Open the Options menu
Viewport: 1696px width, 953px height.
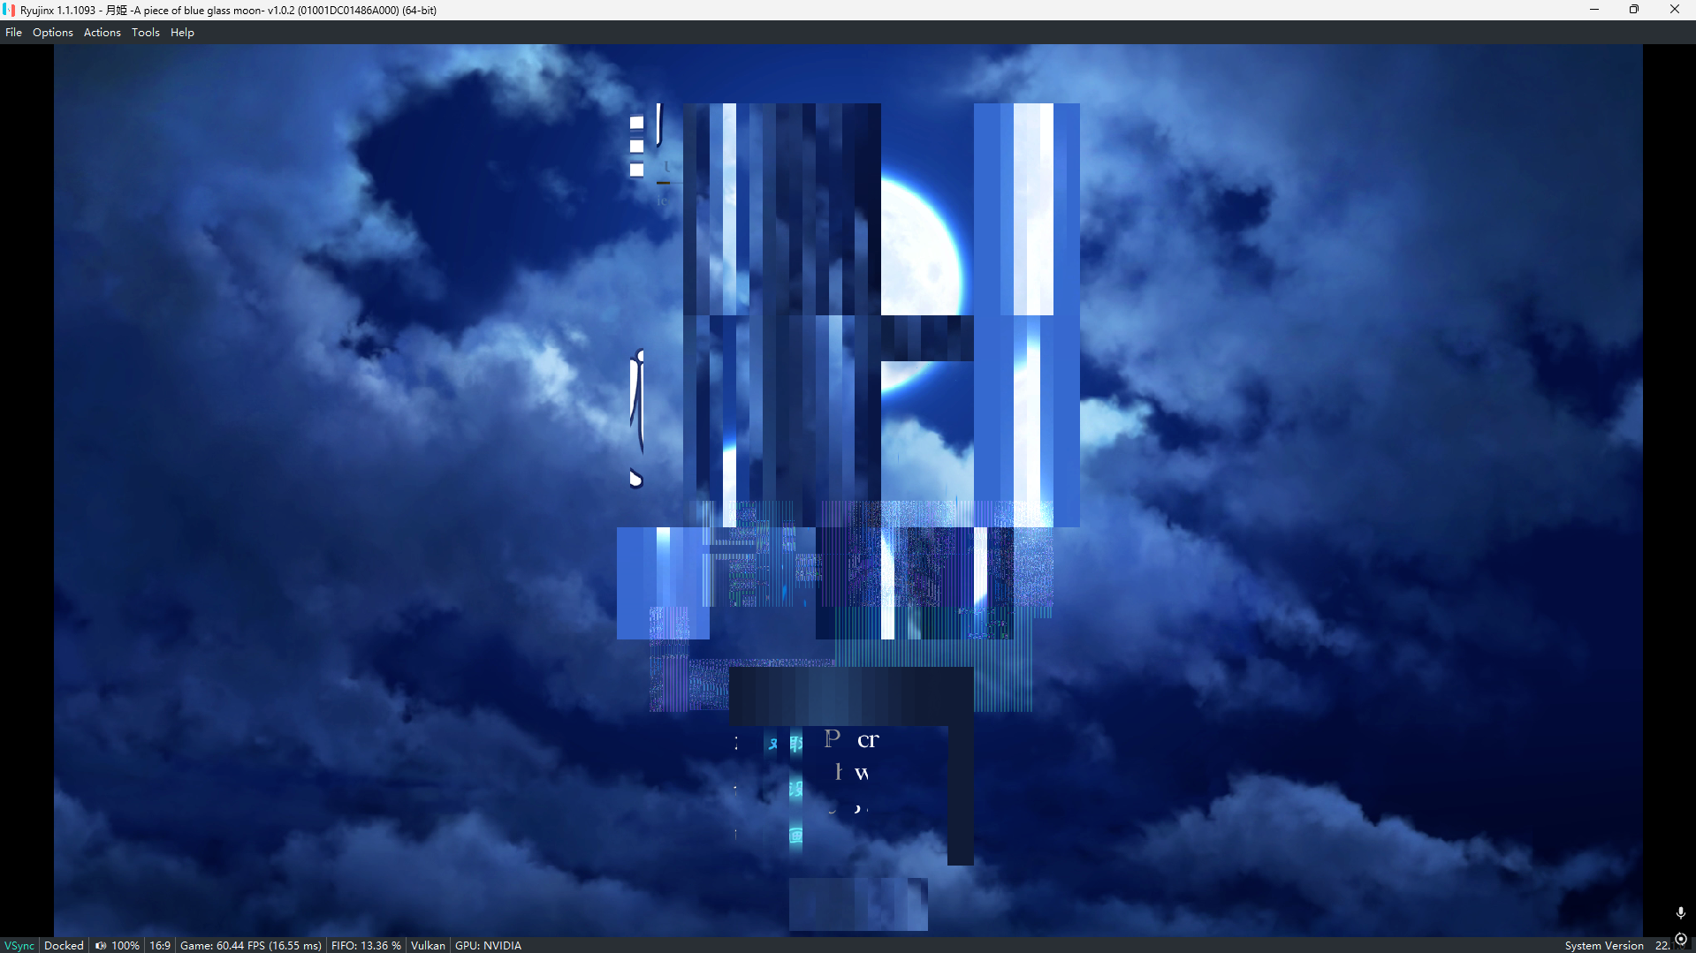pyautogui.click(x=53, y=33)
